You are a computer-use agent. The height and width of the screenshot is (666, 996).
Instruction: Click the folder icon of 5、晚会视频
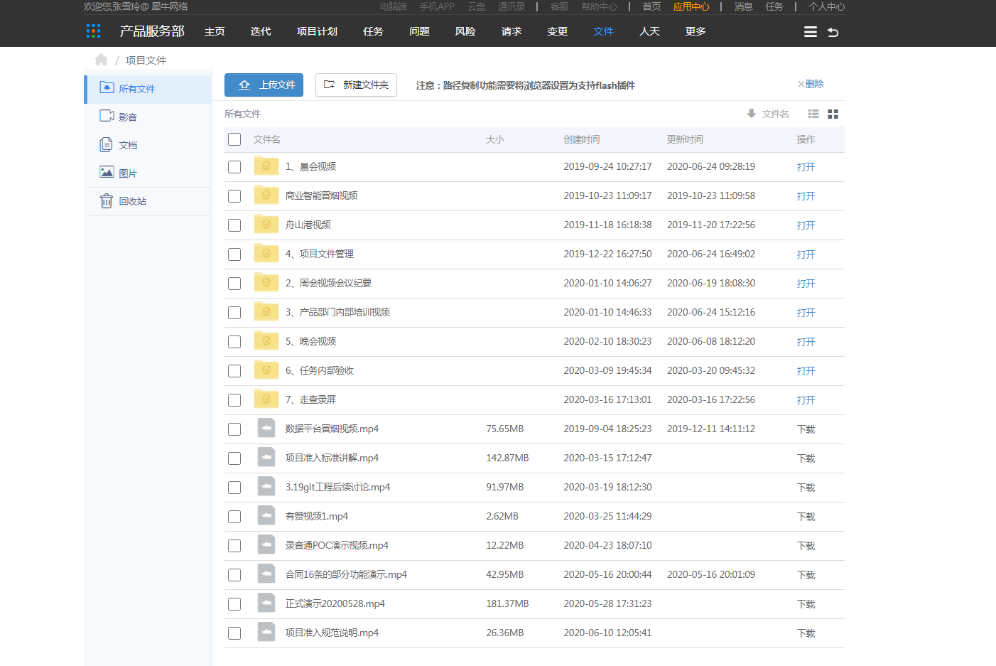pos(266,340)
